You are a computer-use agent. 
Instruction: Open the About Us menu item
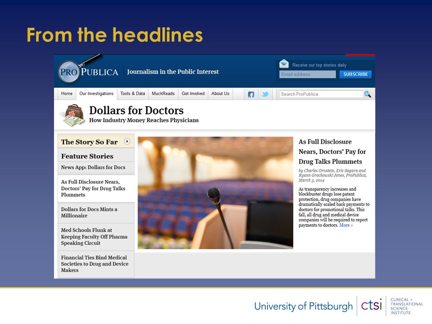click(220, 94)
